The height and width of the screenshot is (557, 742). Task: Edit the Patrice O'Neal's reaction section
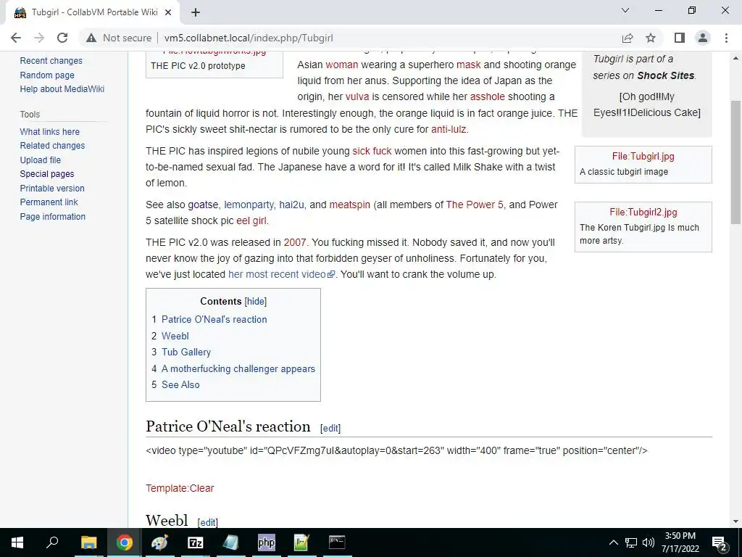tap(330, 428)
